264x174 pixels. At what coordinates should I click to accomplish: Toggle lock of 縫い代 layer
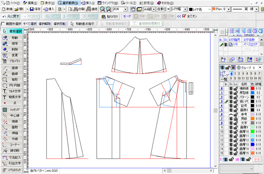click(x=236, y=101)
